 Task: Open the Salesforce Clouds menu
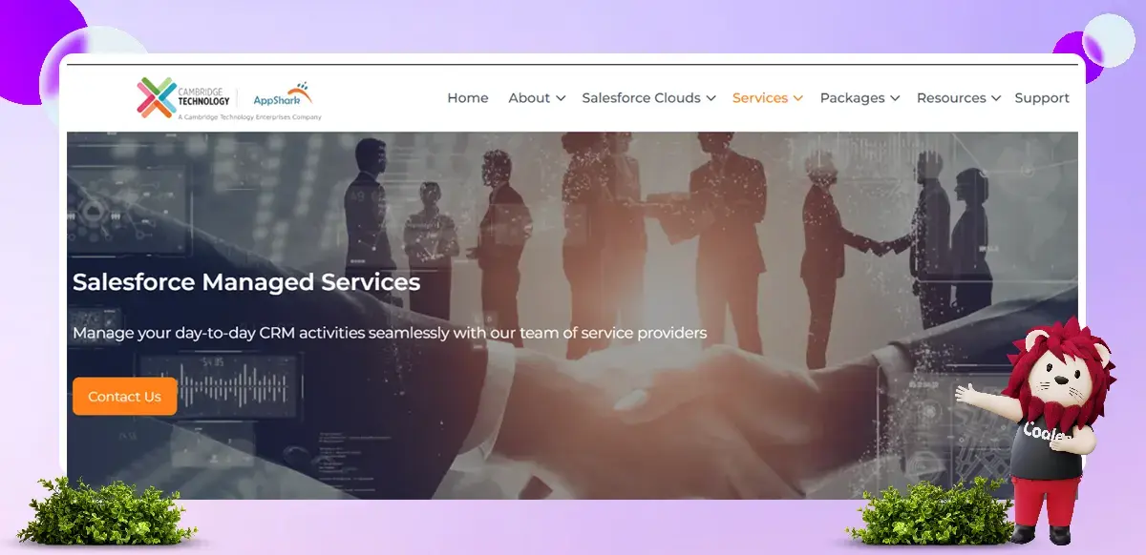(641, 98)
